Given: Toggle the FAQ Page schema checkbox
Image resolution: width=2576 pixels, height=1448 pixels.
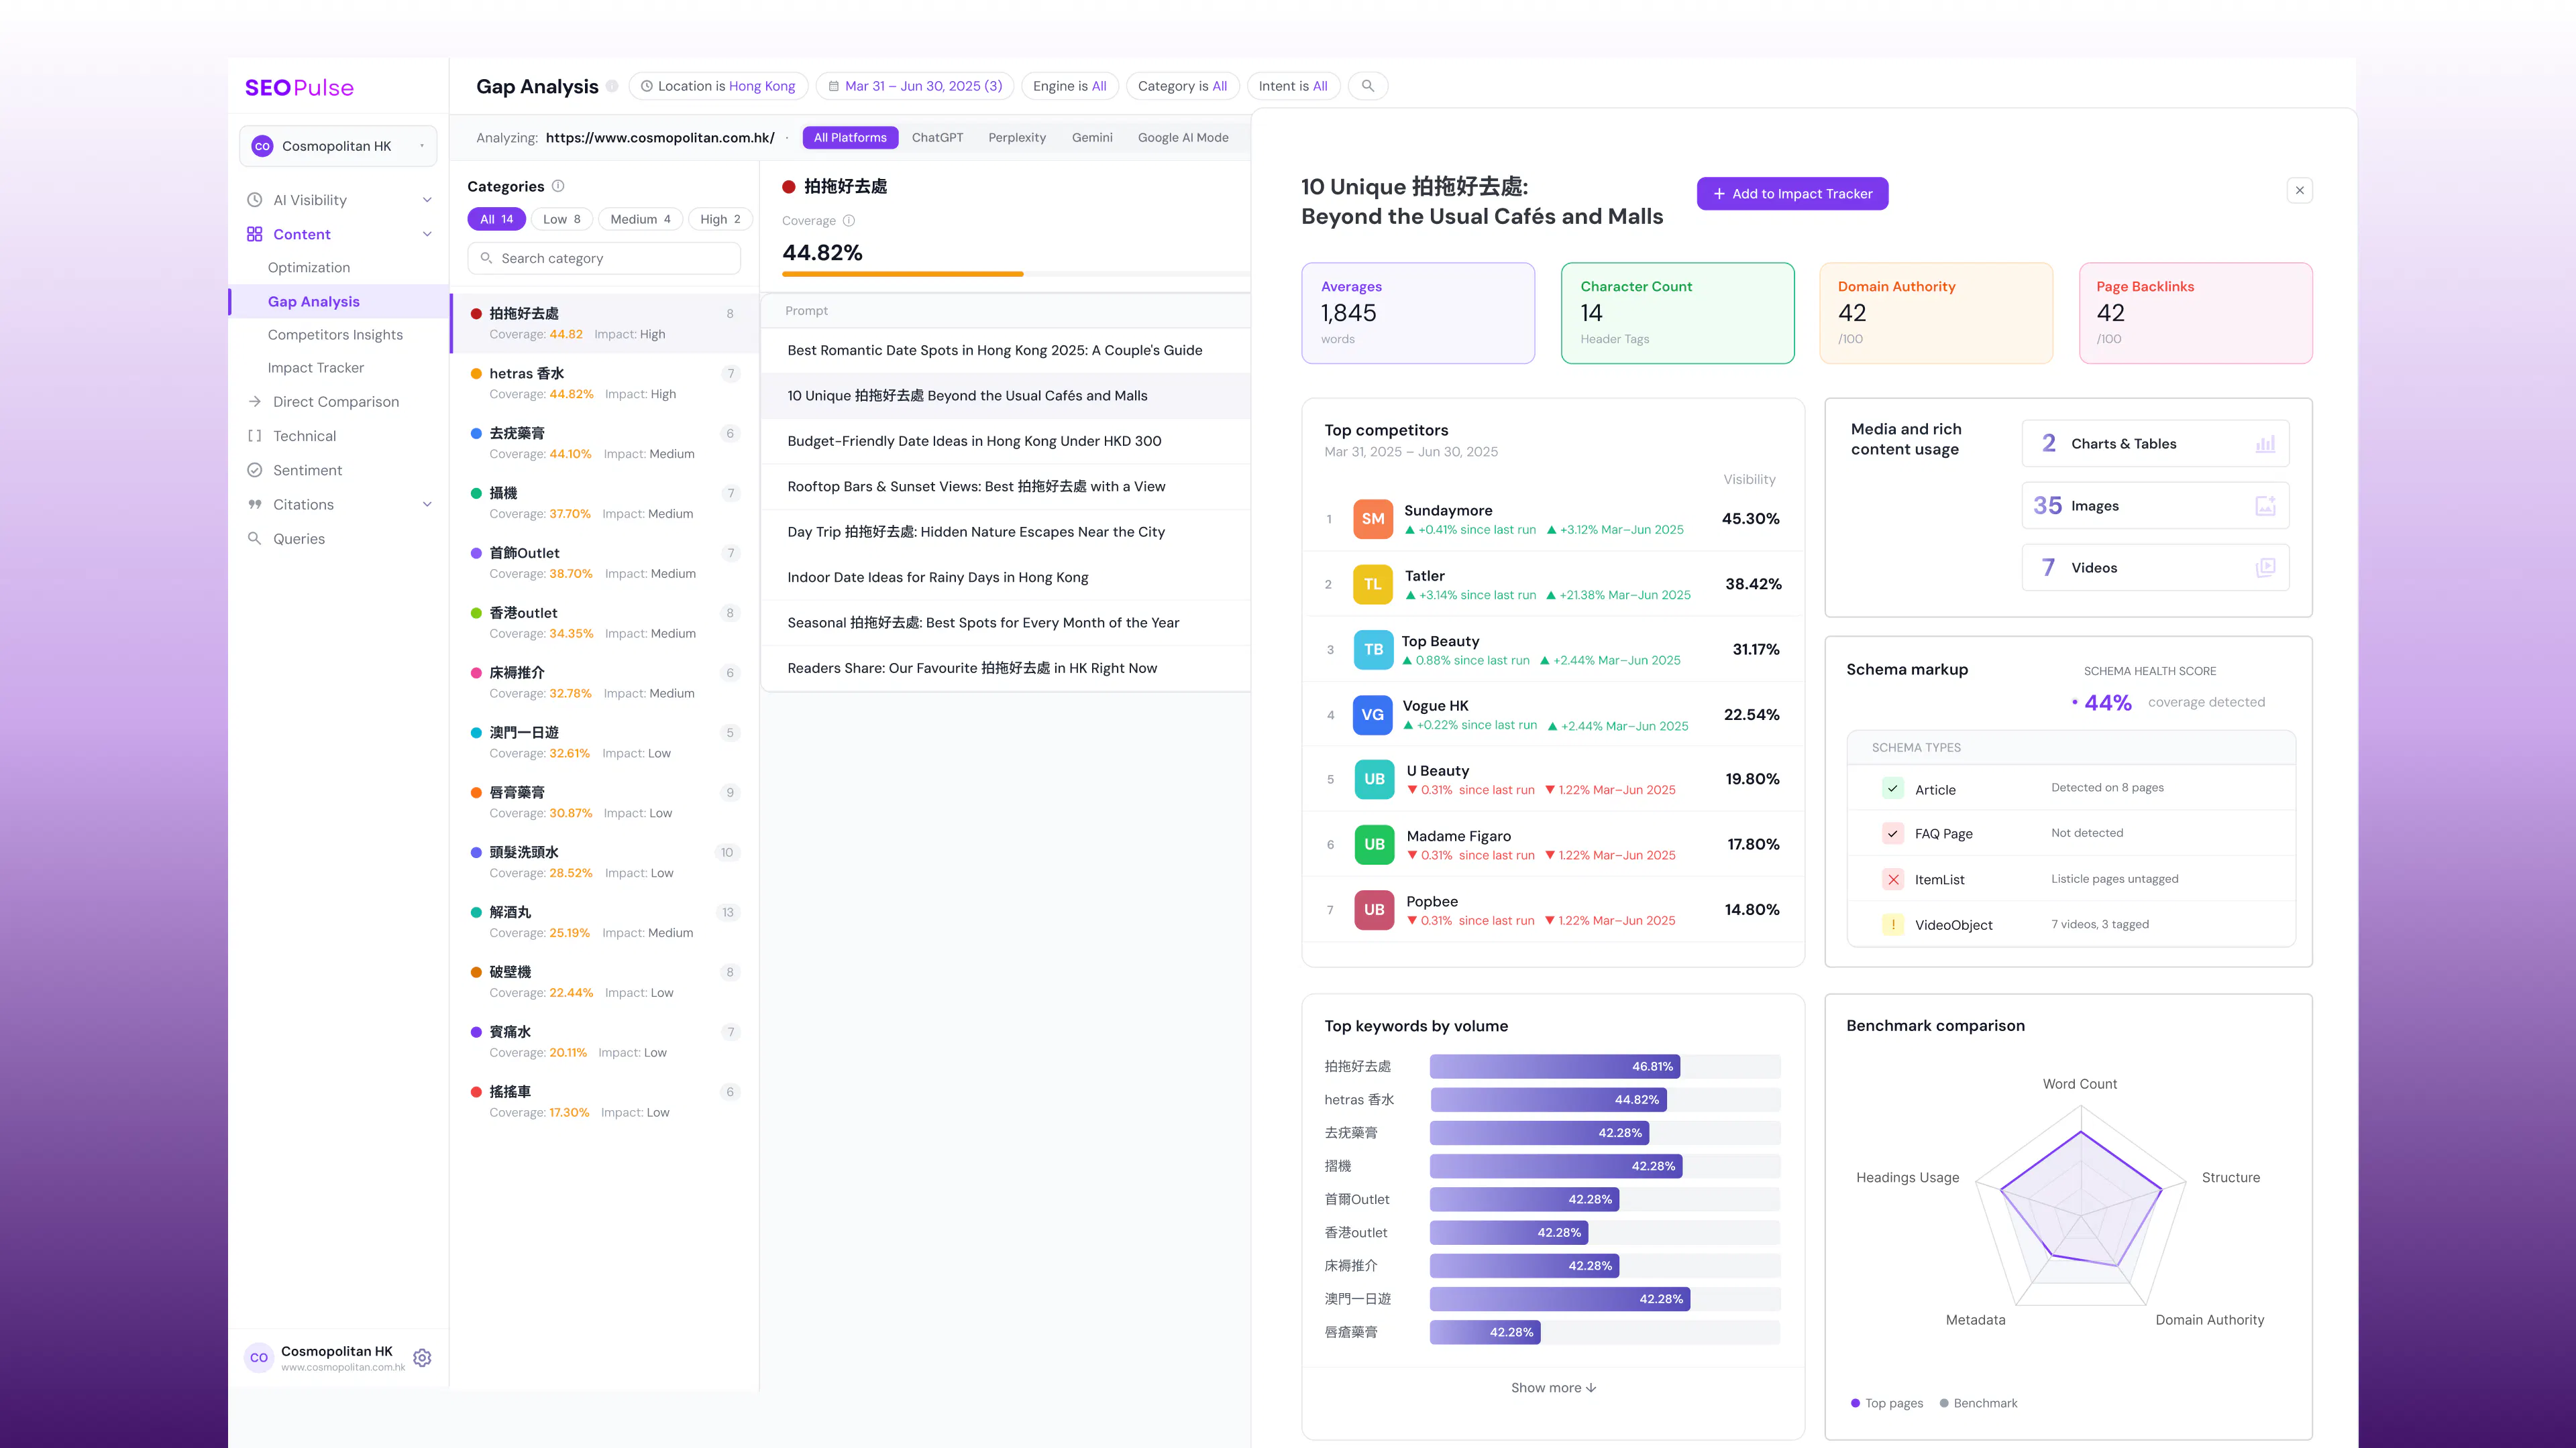Looking at the screenshot, I should click(1893, 833).
